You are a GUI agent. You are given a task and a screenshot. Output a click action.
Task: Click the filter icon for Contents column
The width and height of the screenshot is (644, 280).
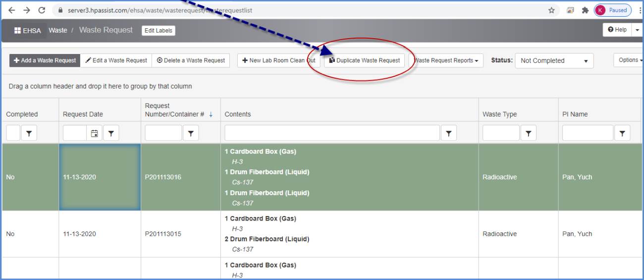(448, 133)
